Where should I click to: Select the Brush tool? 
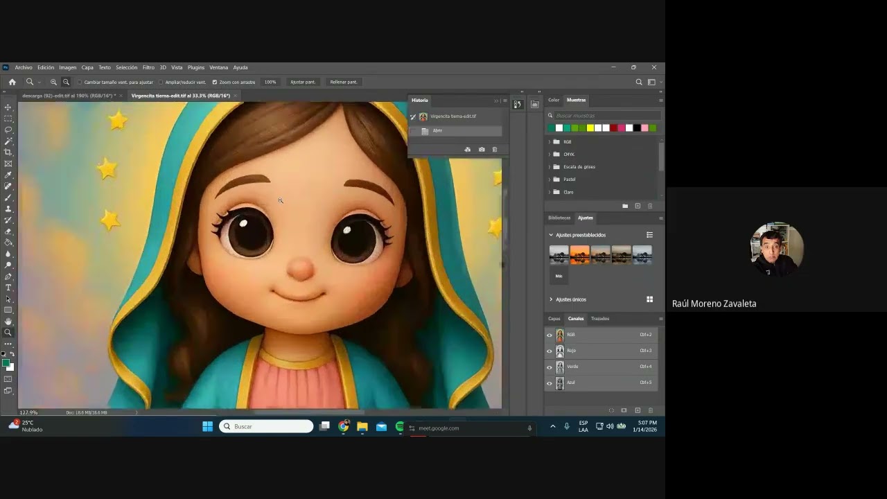click(x=8, y=198)
